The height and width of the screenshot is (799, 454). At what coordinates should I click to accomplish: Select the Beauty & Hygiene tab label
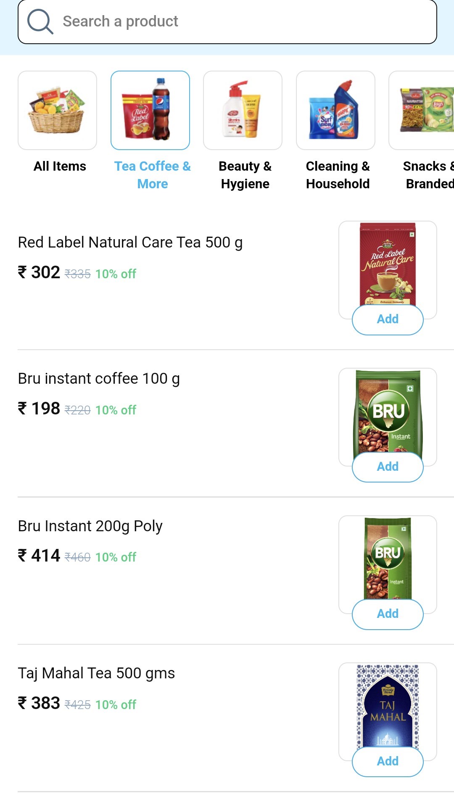coord(245,175)
